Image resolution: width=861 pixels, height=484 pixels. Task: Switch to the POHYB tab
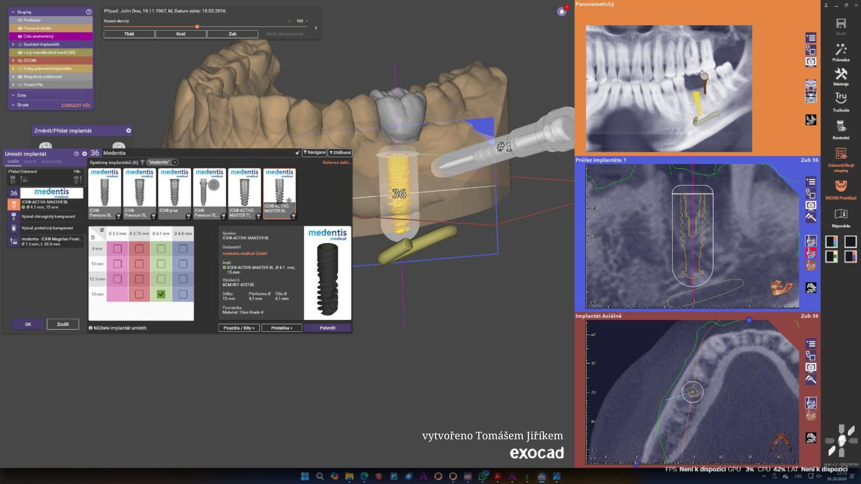pyautogui.click(x=30, y=162)
